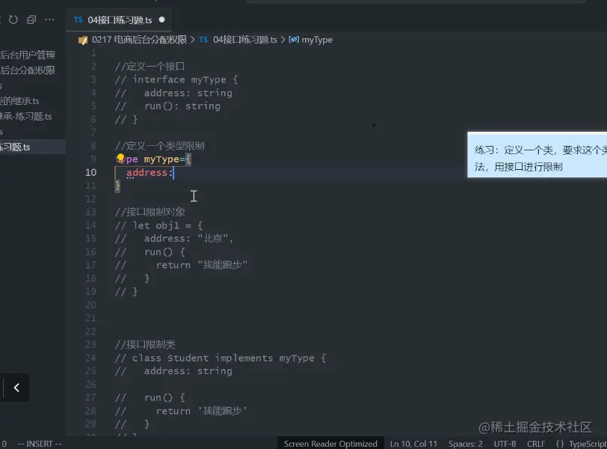Change encoding by clicking UTF-8
This screenshot has width=607, height=449.
coord(505,443)
